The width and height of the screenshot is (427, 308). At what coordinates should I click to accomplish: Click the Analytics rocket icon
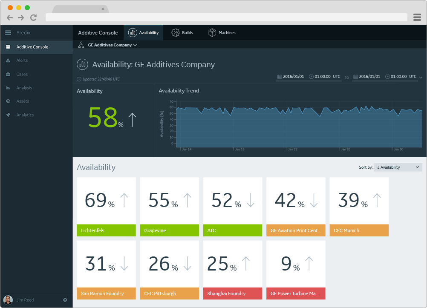(8, 115)
